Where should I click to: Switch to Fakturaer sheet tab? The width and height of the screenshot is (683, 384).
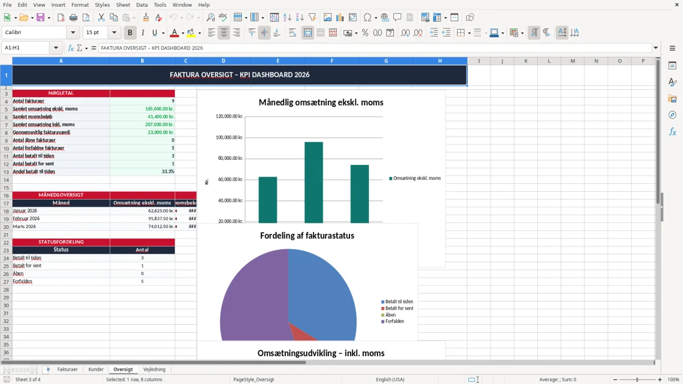(x=67, y=370)
